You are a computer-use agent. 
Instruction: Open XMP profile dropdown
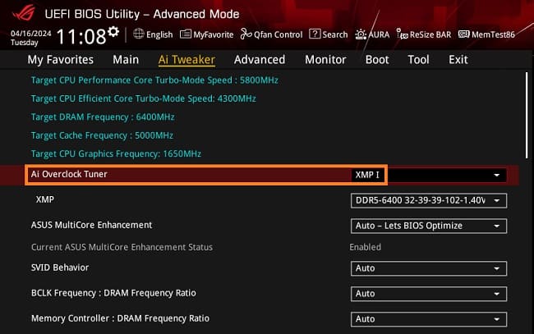pos(428,200)
